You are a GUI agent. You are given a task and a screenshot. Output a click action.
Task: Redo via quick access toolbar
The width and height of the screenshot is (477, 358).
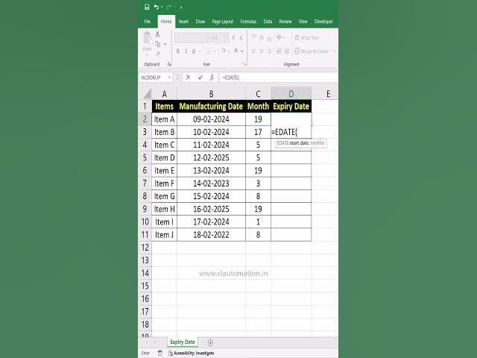coord(168,7)
